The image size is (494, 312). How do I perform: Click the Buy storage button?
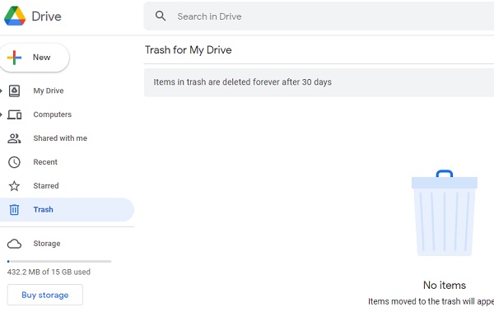pos(45,295)
